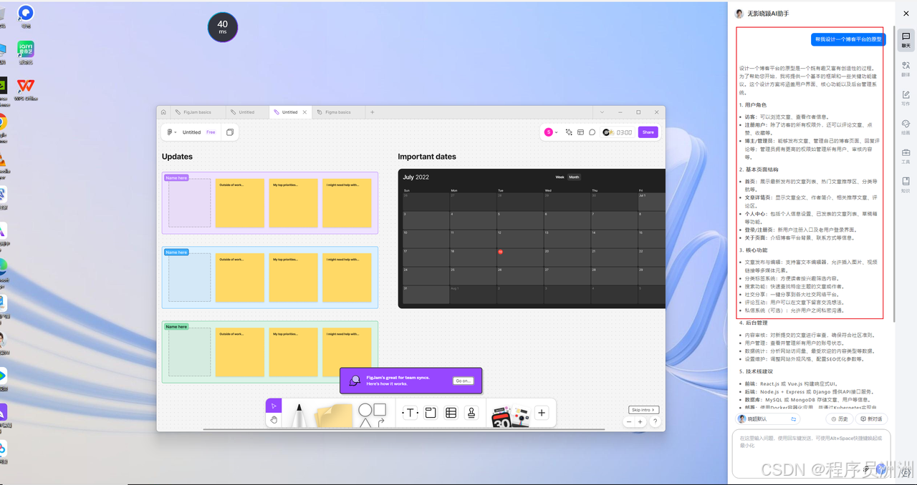Viewport: 917px width, 485px height.
Task: Pick the Marker pen tool
Action: click(x=299, y=414)
